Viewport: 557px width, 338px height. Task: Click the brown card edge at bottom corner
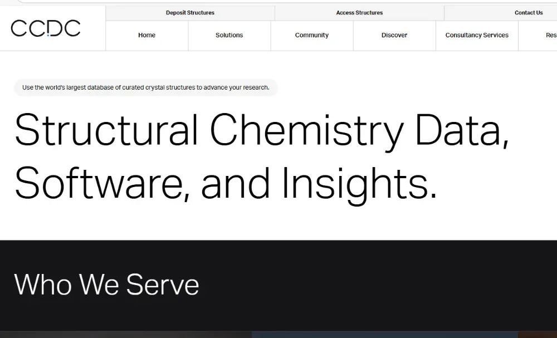click(538, 335)
